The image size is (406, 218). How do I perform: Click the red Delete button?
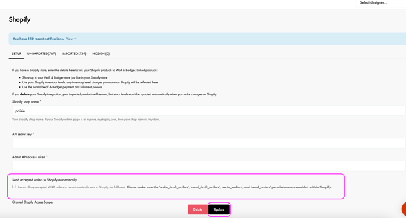198,210
